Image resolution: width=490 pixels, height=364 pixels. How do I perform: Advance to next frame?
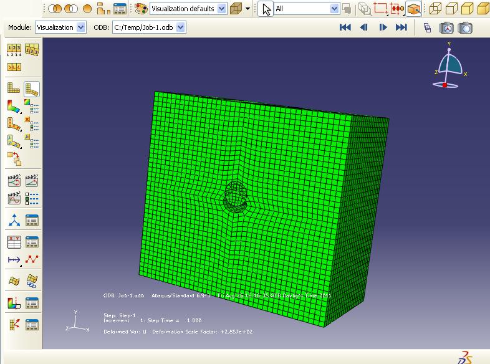pos(383,27)
